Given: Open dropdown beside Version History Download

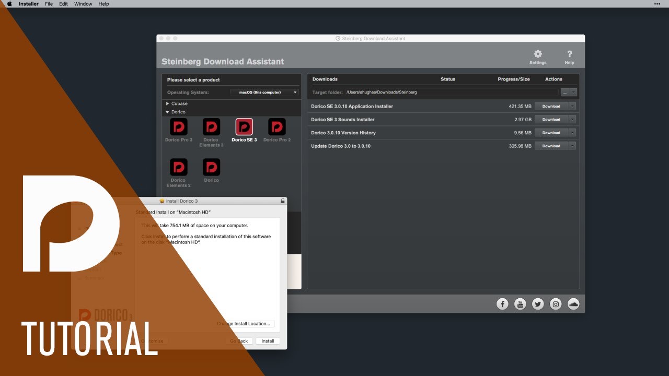Looking at the screenshot, I should (x=572, y=133).
